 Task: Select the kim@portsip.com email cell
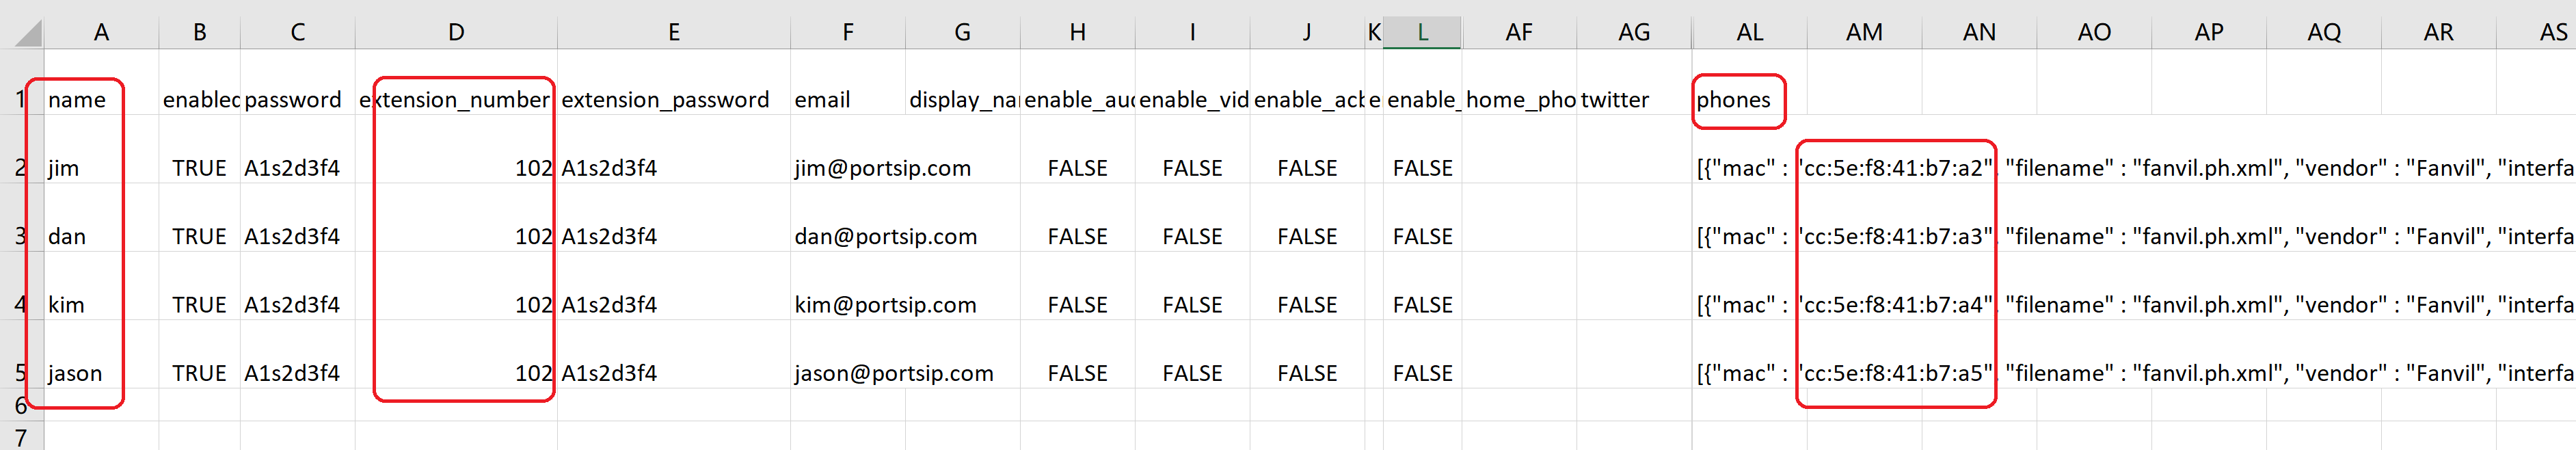pyautogui.click(x=885, y=305)
